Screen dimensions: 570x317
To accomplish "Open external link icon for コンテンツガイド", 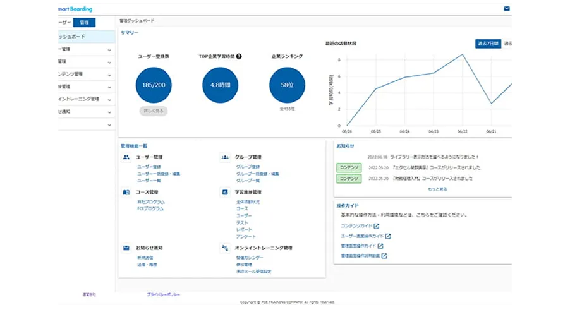I will click(377, 225).
